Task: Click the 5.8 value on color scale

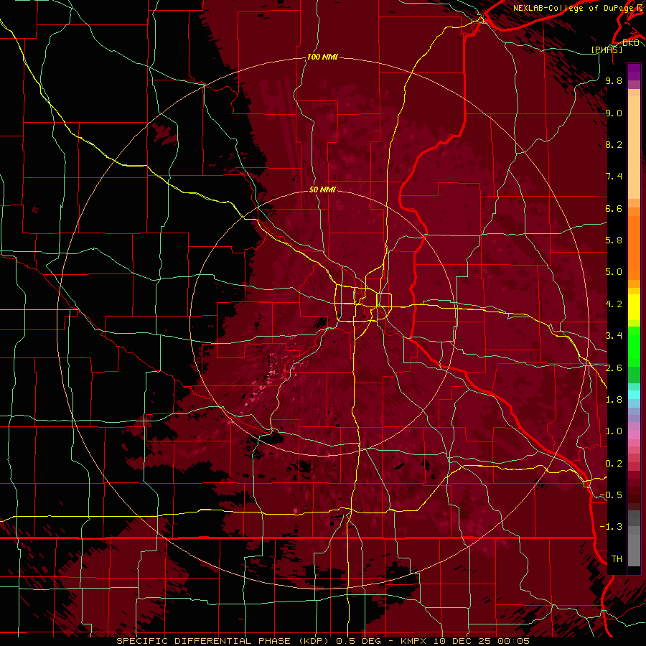Action: 614,240
